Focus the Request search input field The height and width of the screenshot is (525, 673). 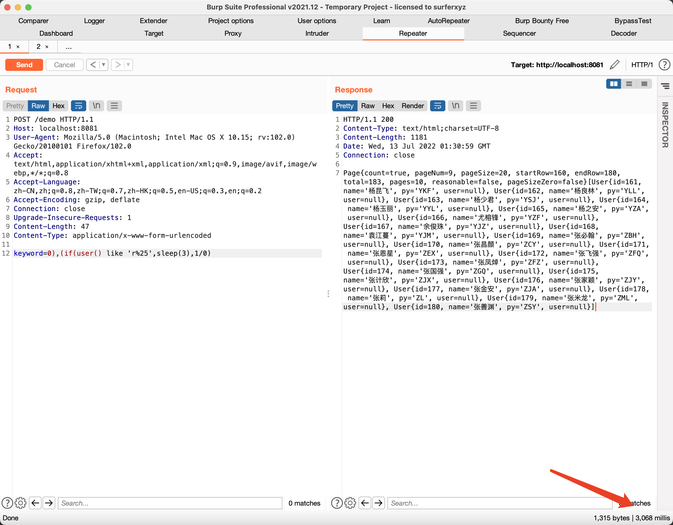click(170, 503)
